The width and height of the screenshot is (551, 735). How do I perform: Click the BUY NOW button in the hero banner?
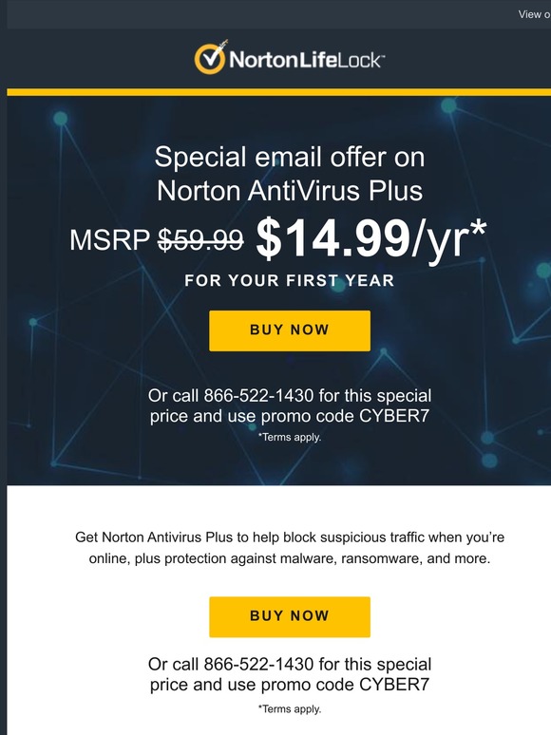coord(290,330)
